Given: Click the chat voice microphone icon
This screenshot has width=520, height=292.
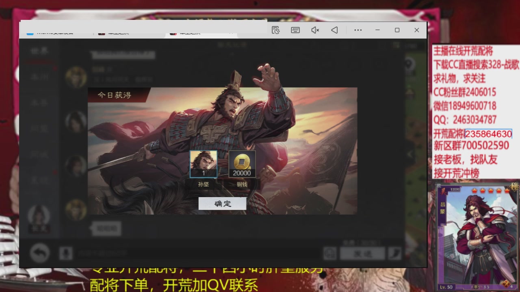Looking at the screenshot, I should tap(65, 254).
